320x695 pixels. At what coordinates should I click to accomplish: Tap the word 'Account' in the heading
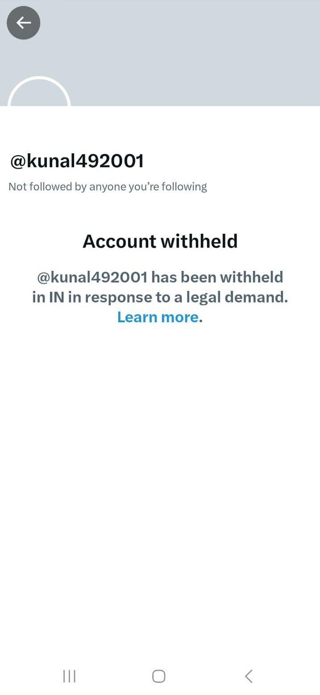point(119,241)
